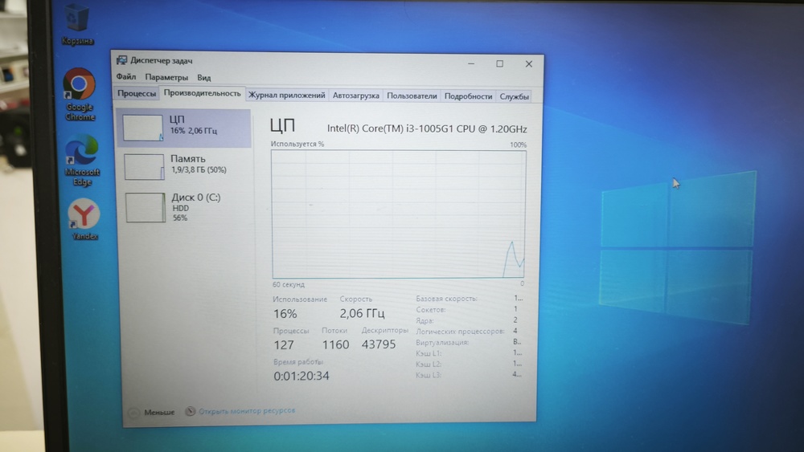
Task: Click the CPU usage graph area
Action: pyautogui.click(x=399, y=214)
